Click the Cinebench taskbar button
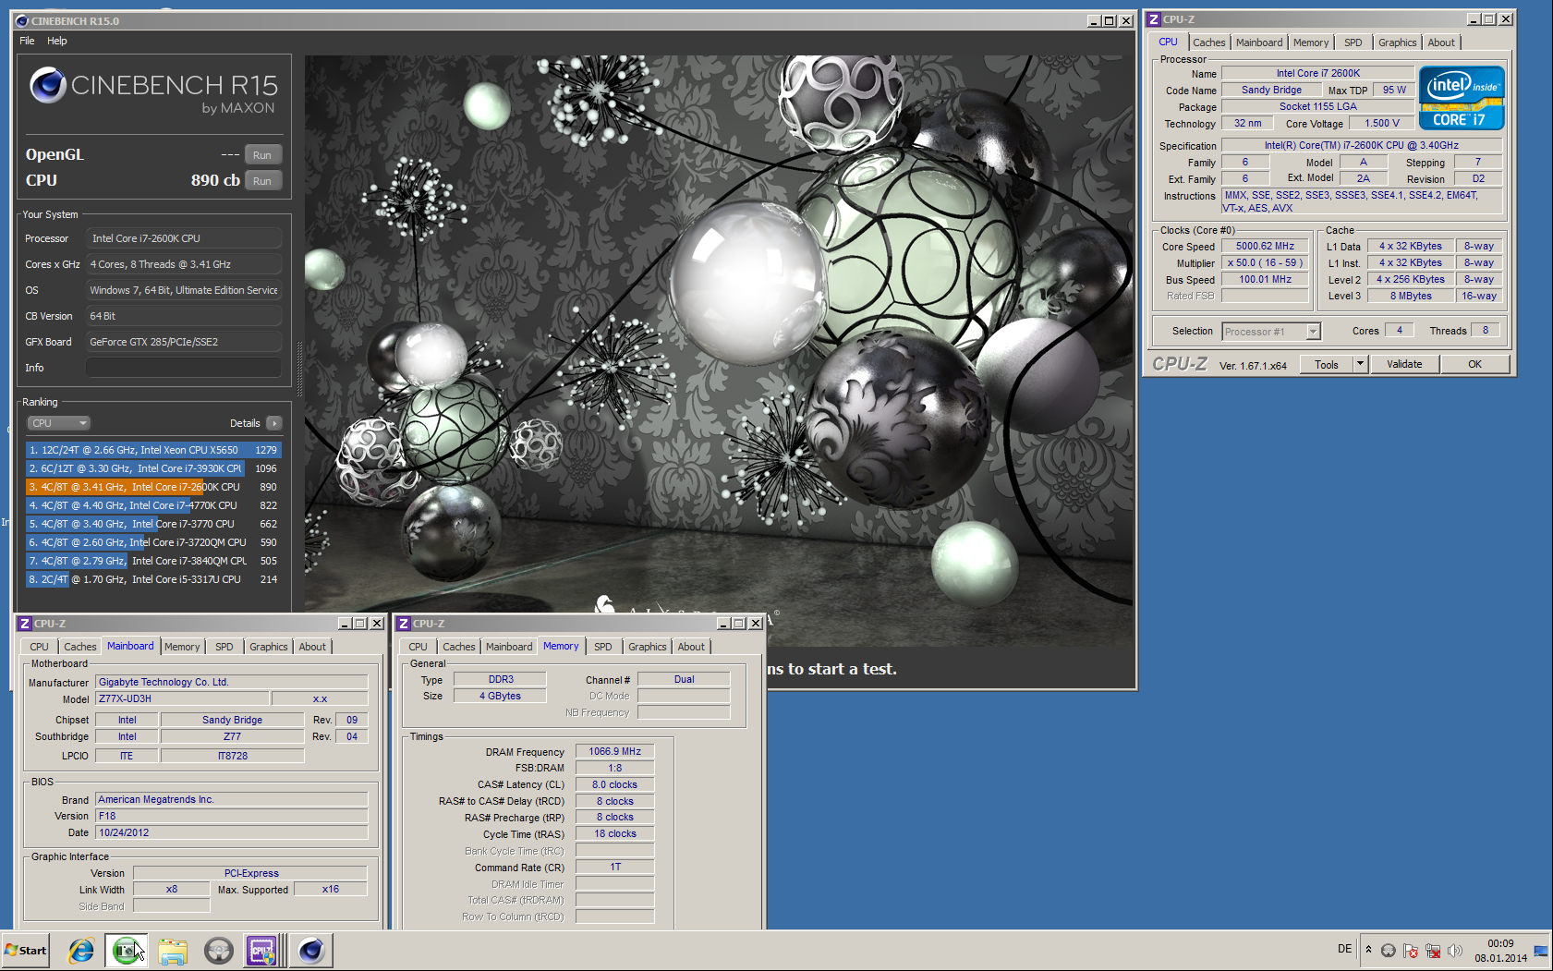This screenshot has height=971, width=1553. pyautogui.click(x=311, y=950)
